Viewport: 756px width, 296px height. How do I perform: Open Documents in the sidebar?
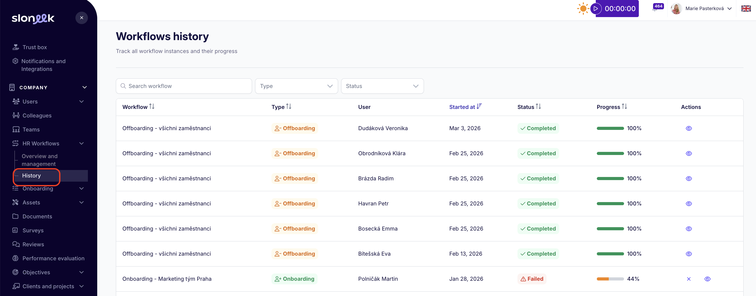click(x=37, y=216)
